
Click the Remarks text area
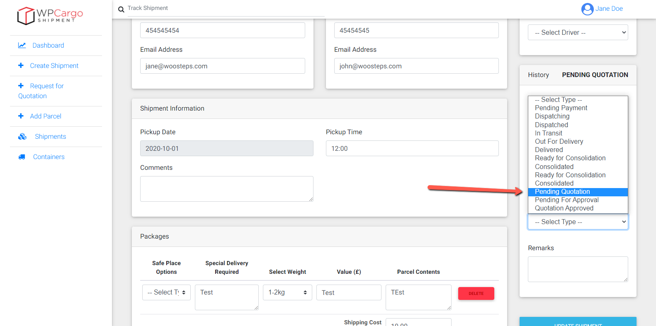(x=578, y=269)
